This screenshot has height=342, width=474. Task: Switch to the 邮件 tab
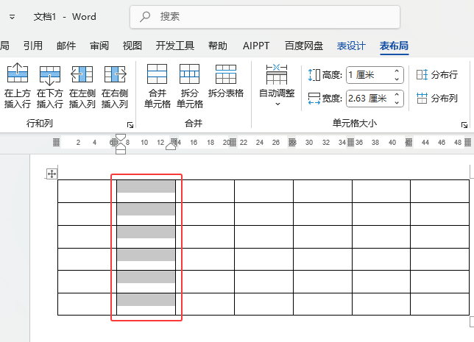tap(66, 46)
